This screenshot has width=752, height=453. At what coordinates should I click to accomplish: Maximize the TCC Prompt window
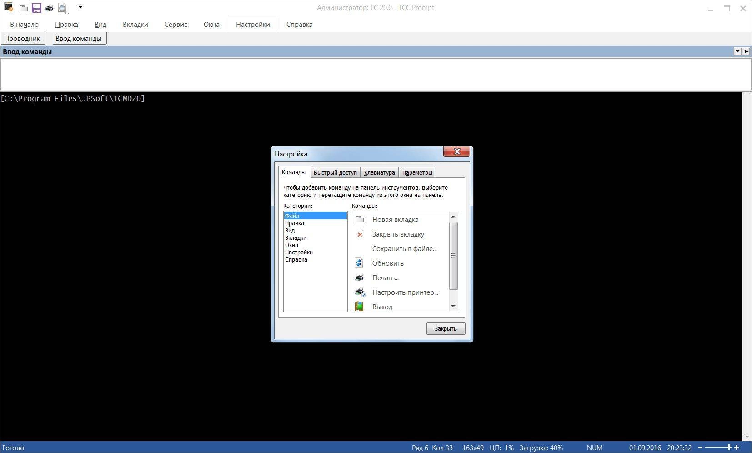(727, 8)
